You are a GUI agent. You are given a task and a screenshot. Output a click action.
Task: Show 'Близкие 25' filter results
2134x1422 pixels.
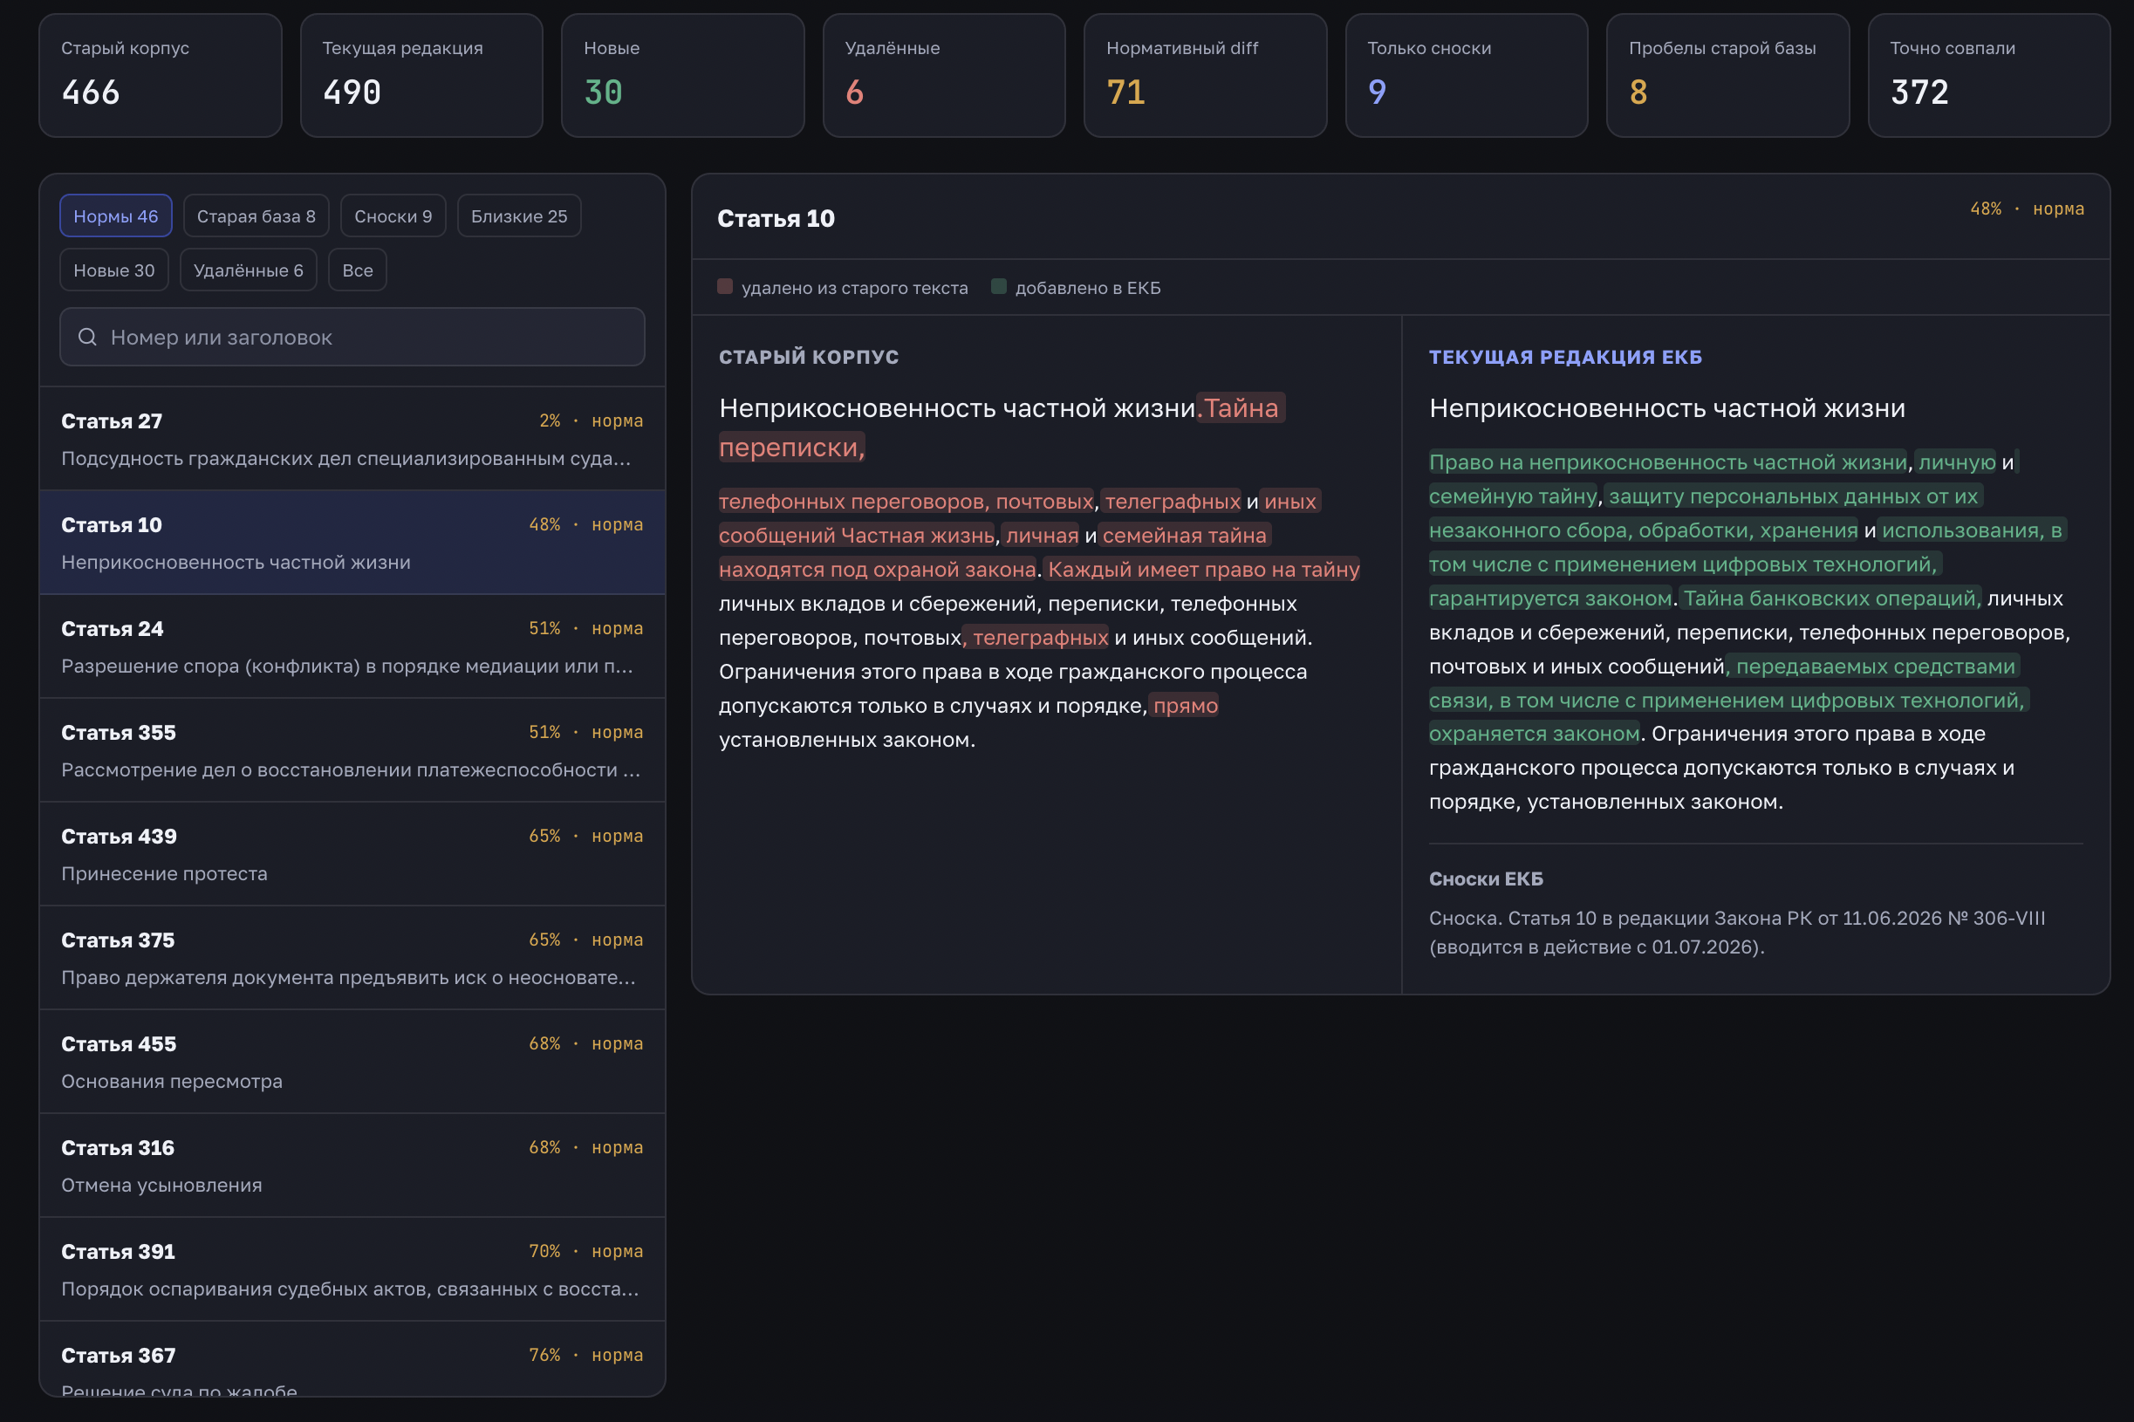519,215
